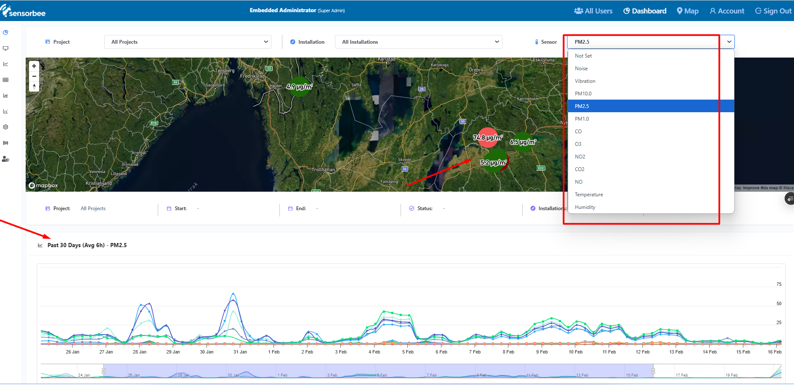794x385 pixels.
Task: Reset map bearing with compass button
Action: [x=34, y=86]
